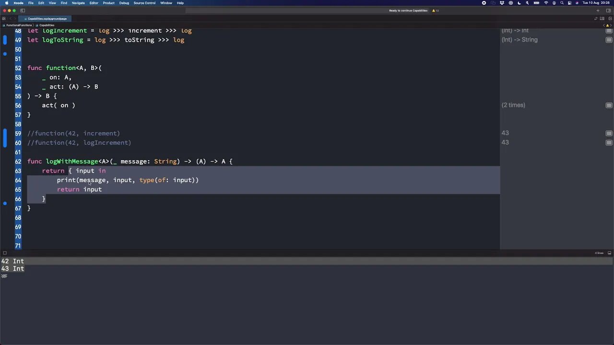This screenshot has height=345, width=614.
Task: Click the print statement on line 64
Action: pyautogui.click(x=128, y=180)
